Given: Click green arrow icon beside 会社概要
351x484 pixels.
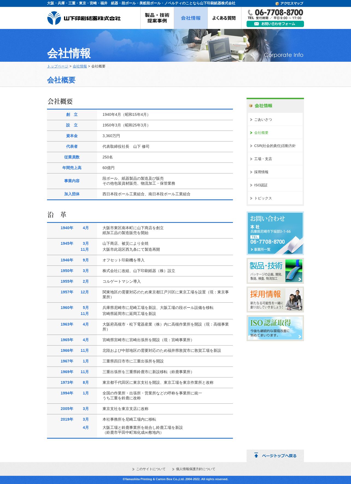Looking at the screenshot, I should tap(251, 133).
